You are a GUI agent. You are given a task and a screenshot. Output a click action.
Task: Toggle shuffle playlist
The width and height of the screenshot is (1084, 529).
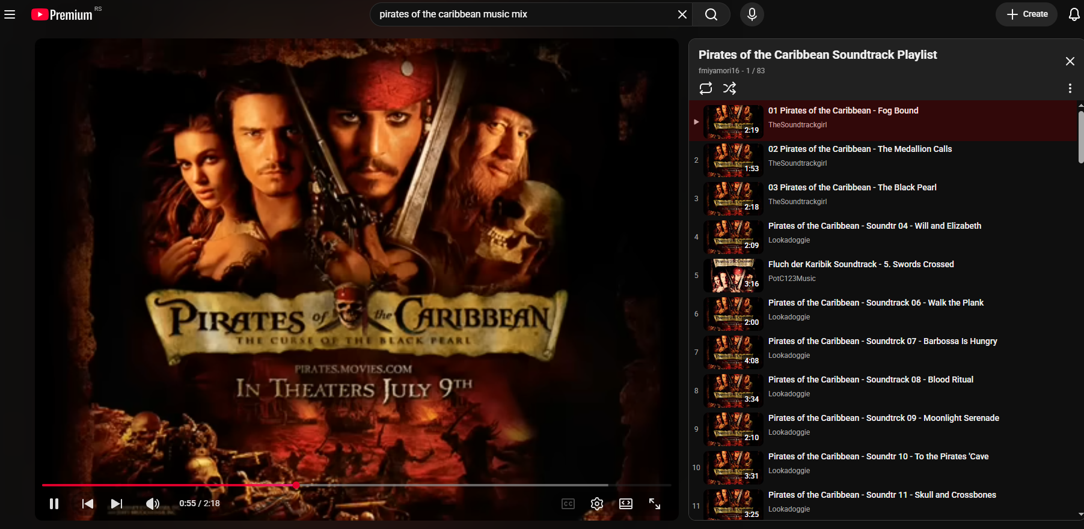click(730, 88)
